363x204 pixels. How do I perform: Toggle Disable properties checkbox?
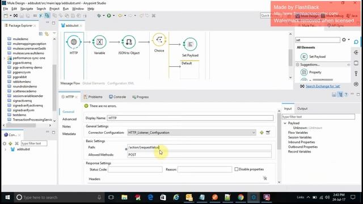[237, 169]
